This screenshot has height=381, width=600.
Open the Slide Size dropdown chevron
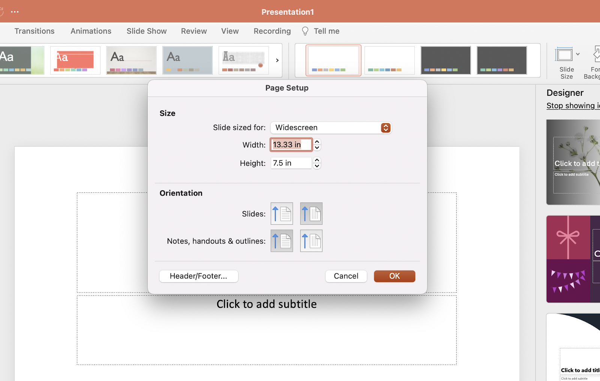pos(577,54)
